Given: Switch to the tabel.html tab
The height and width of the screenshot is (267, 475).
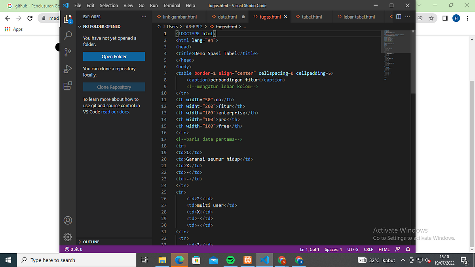Looking at the screenshot, I should 312,17.
